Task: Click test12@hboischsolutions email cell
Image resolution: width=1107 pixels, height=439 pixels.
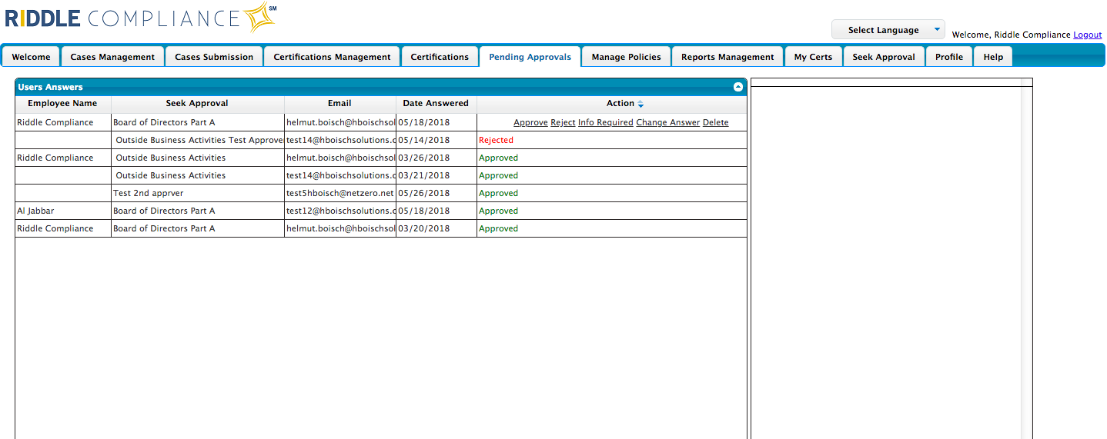Action: click(340, 211)
